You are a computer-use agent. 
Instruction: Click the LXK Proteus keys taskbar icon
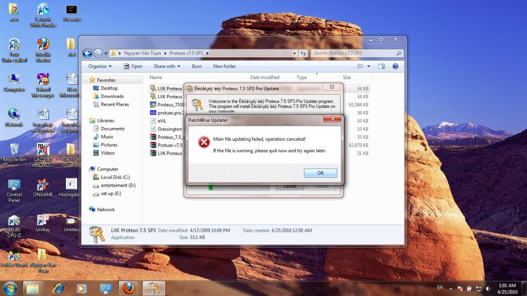tap(153, 288)
